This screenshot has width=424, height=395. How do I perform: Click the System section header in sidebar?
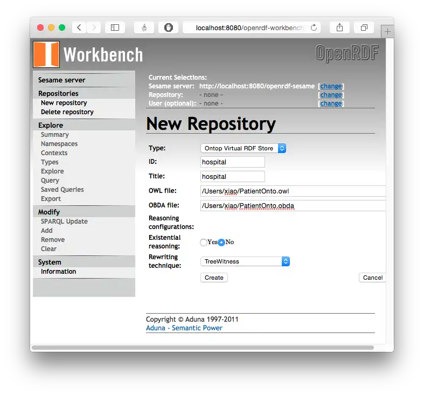tap(50, 262)
